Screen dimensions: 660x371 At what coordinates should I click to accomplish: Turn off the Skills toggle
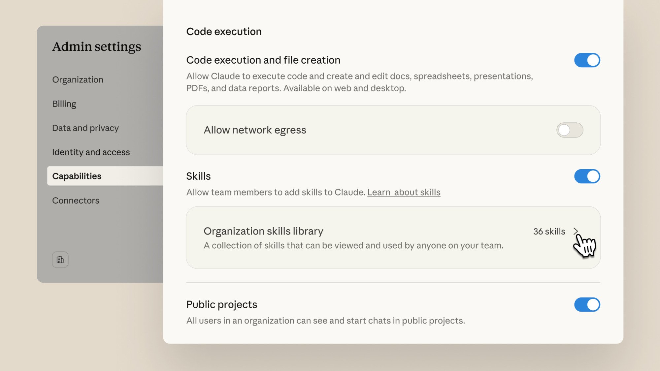click(587, 176)
